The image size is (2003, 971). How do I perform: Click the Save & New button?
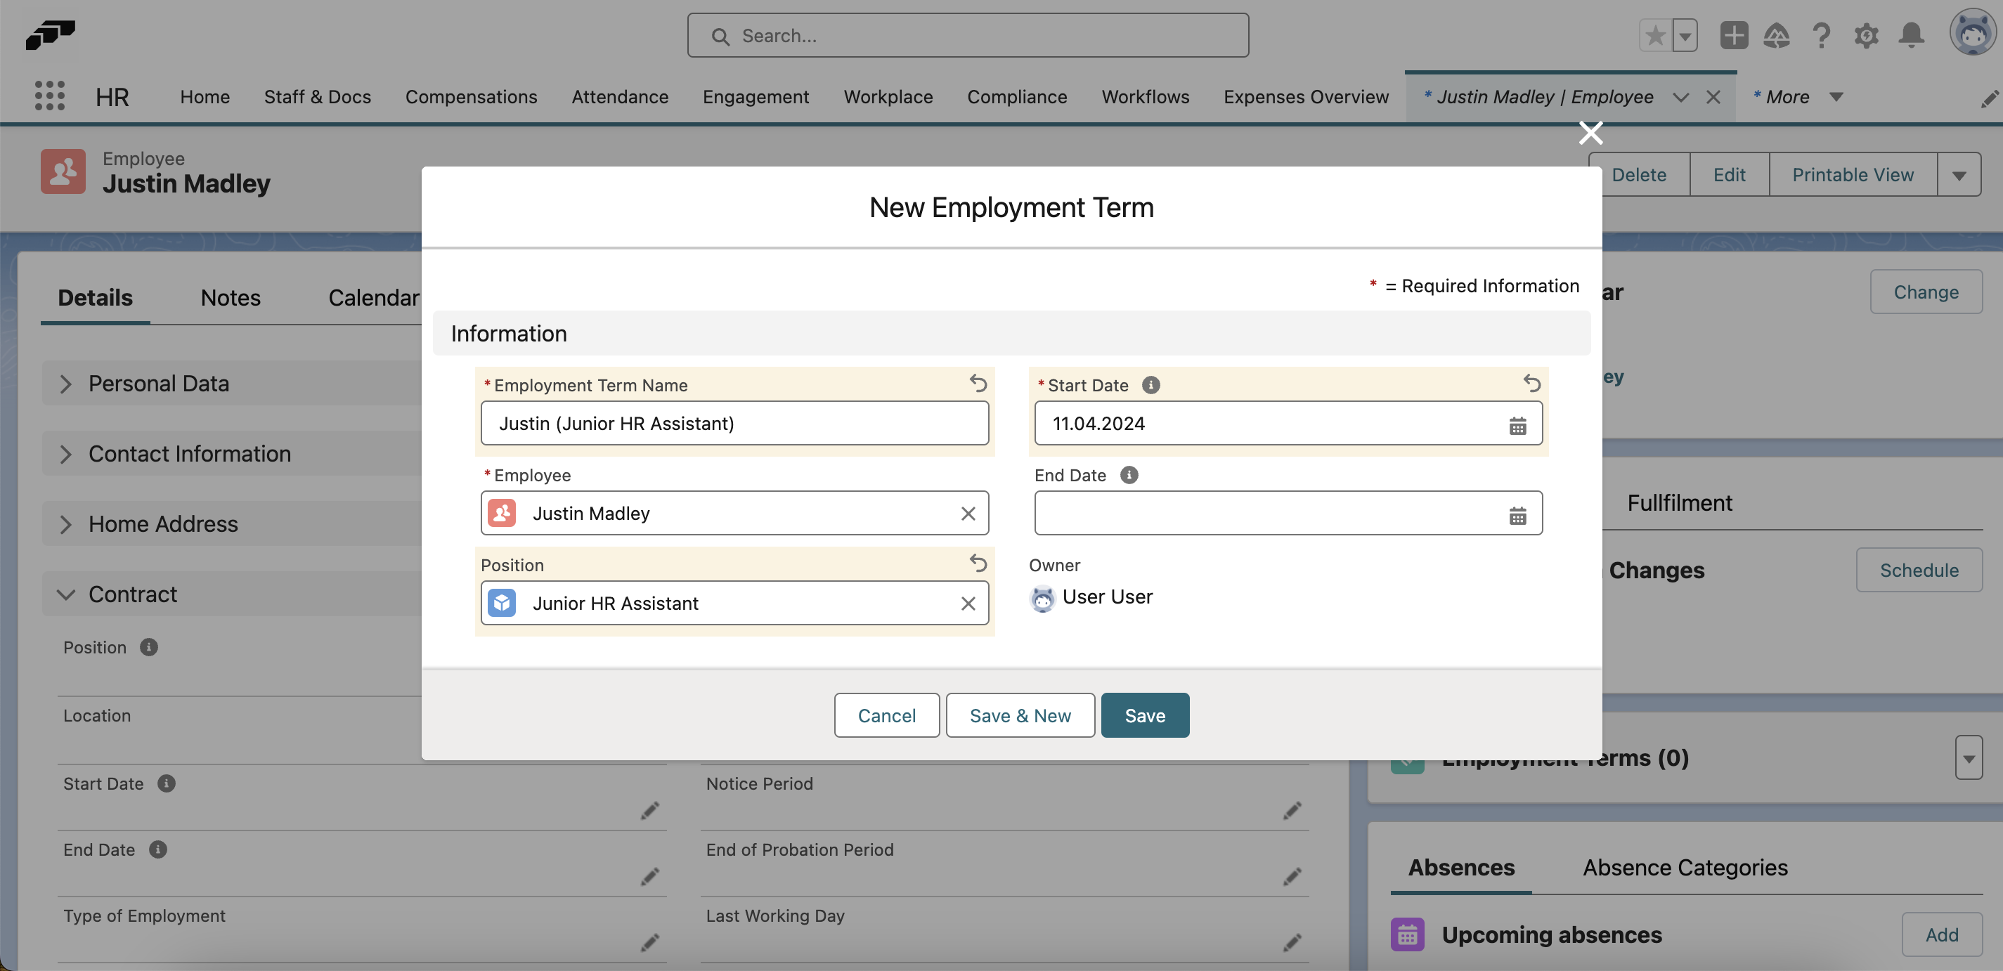click(1020, 715)
